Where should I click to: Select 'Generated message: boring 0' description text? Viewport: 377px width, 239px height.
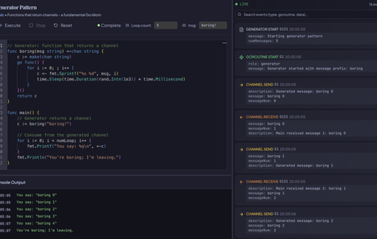pyautogui.click(x=304, y=91)
